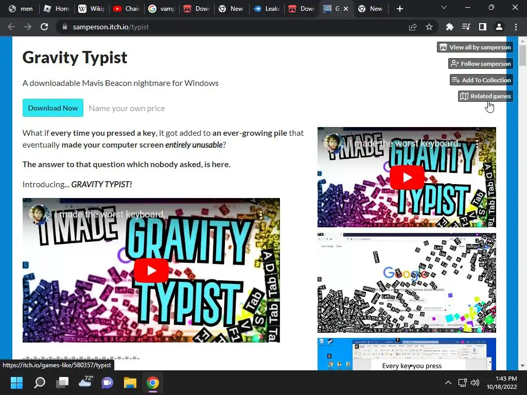Open Task View on taskbar
The image size is (527, 395).
[x=62, y=383]
